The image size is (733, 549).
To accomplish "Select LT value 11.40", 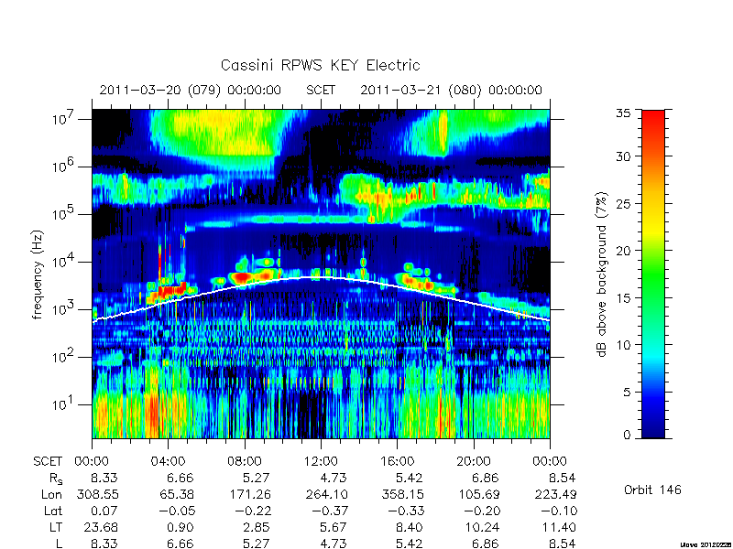I will tap(559, 527).
